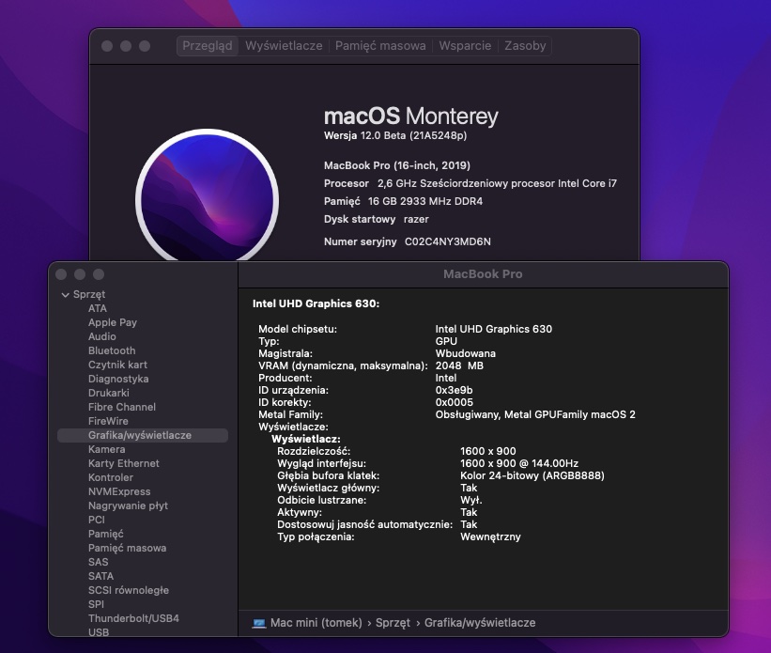Select FireWire in the sidebar
This screenshot has width=771, height=653.
(108, 421)
